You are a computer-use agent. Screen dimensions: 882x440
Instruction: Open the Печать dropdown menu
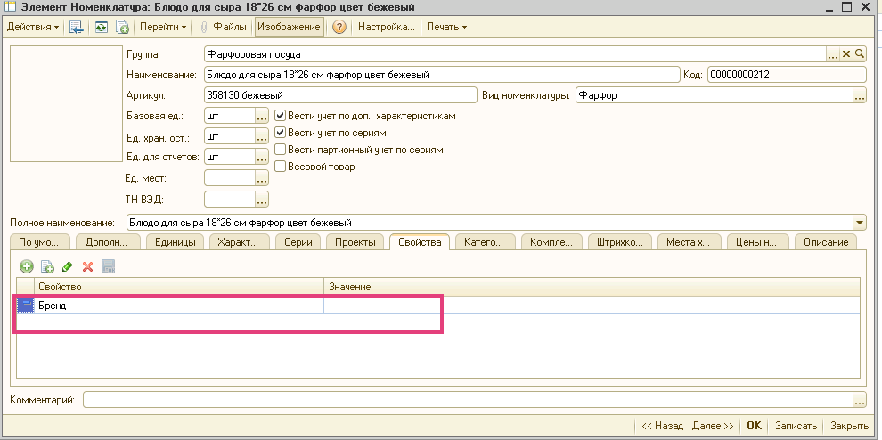pyautogui.click(x=446, y=27)
